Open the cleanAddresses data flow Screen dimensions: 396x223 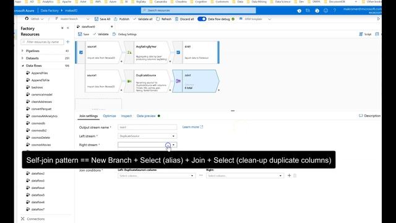click(41, 102)
